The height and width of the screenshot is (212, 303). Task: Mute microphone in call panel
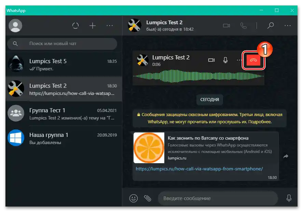coord(225,60)
